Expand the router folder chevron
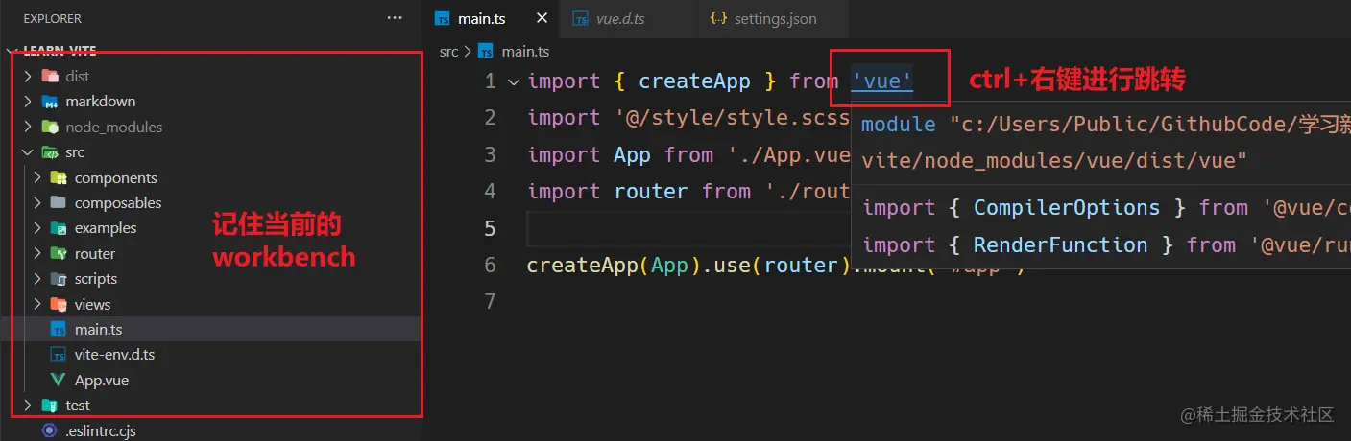 click(36, 254)
